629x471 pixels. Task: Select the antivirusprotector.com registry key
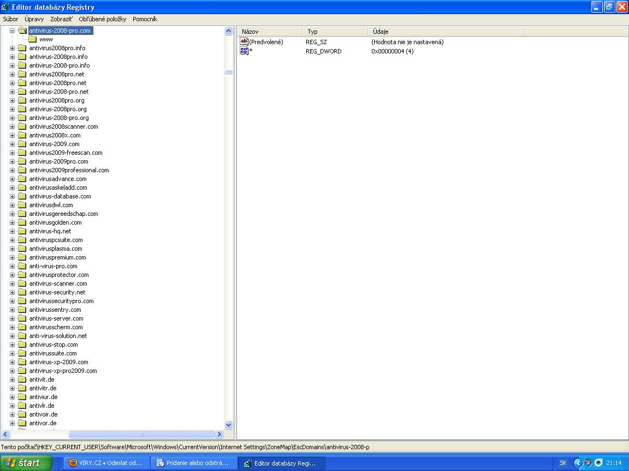point(58,275)
